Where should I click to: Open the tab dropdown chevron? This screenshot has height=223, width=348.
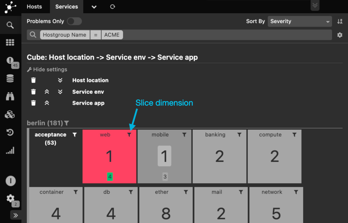tap(94, 7)
